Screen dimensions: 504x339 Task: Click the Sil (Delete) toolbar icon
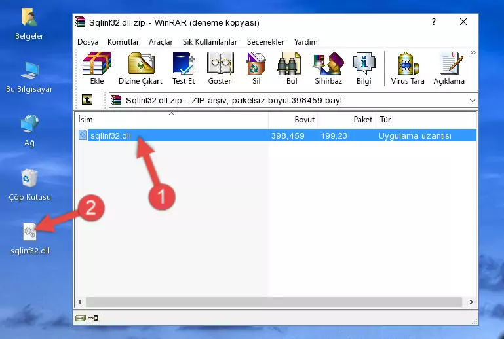click(x=256, y=68)
